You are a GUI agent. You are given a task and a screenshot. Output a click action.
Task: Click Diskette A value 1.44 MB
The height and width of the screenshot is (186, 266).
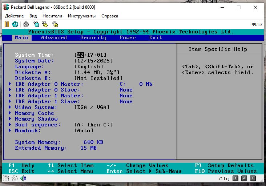pos(97,72)
